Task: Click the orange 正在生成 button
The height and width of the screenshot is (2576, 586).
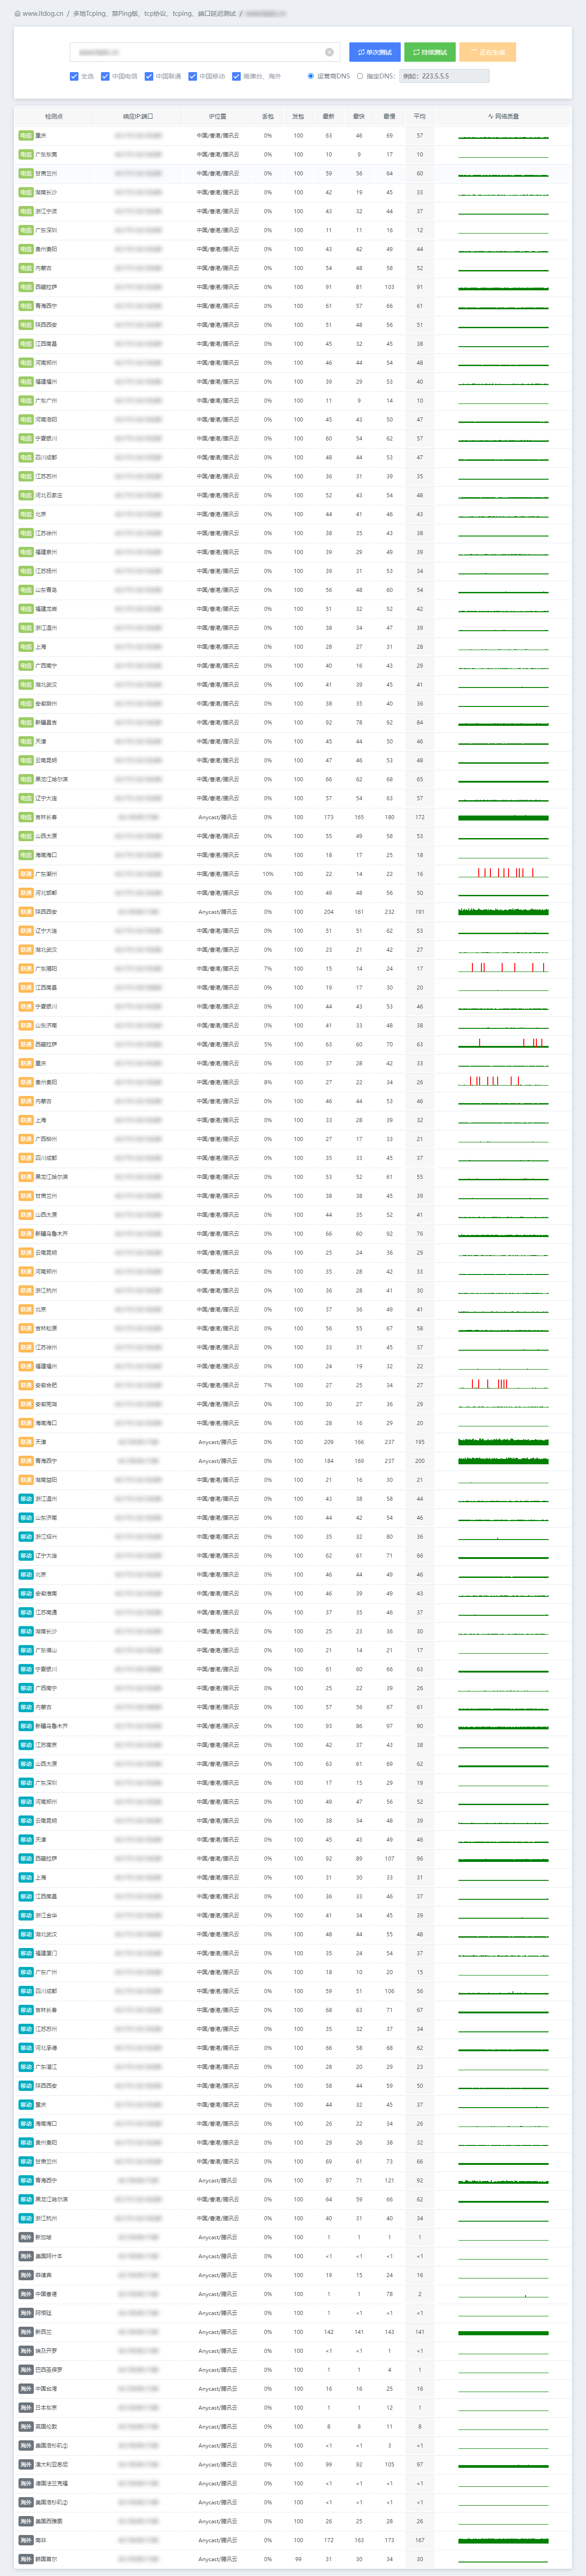Action: (x=488, y=52)
